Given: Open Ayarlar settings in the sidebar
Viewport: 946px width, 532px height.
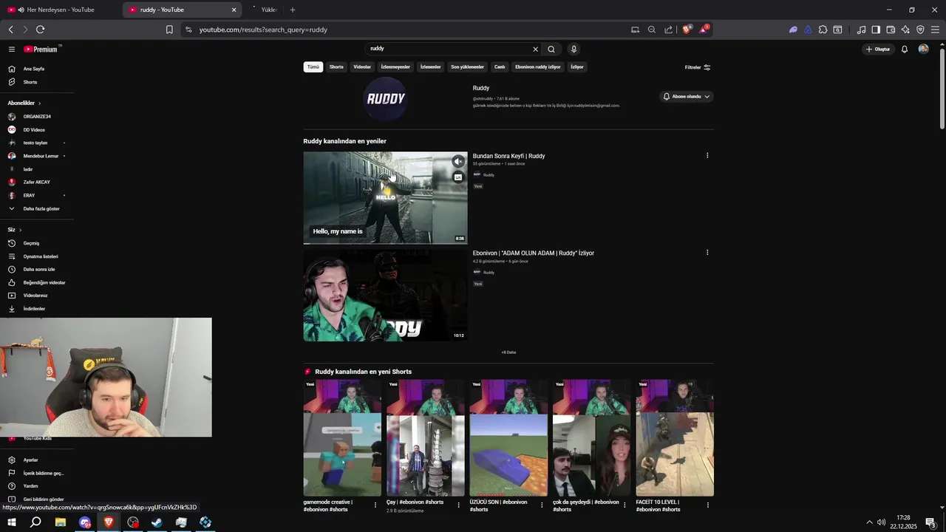Looking at the screenshot, I should tap(37, 460).
